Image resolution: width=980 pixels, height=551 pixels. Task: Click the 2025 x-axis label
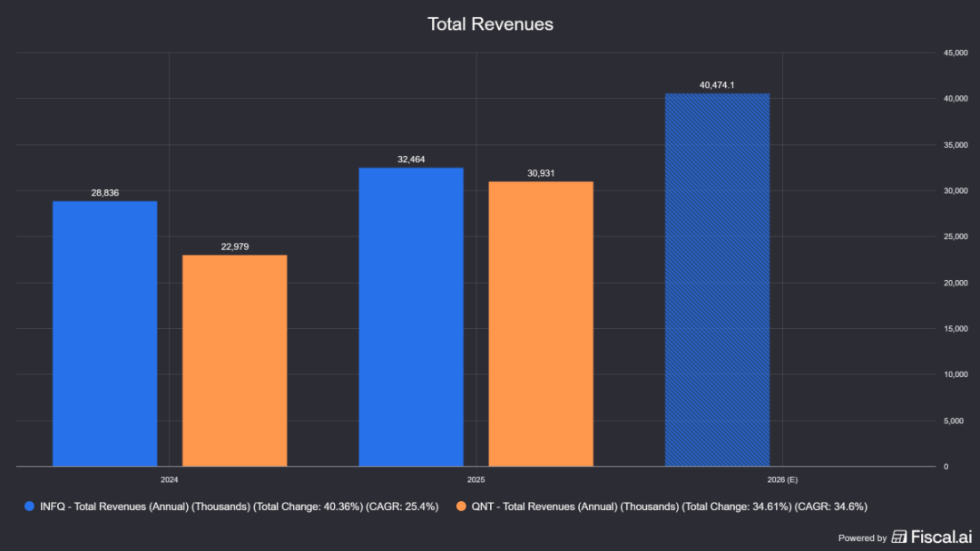click(x=476, y=480)
